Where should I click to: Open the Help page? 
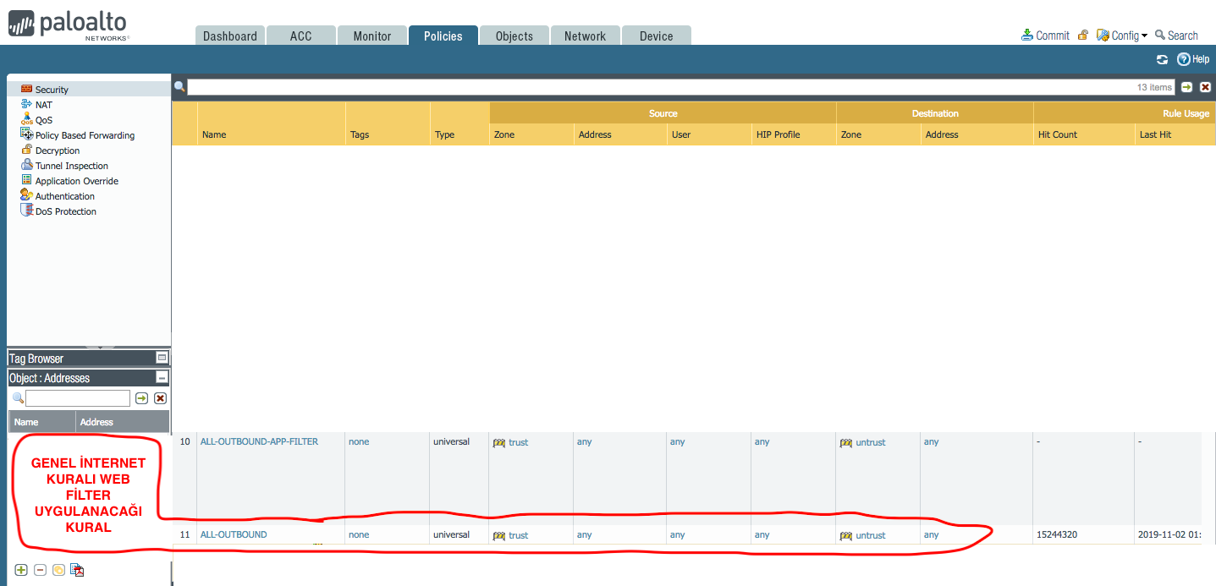coord(1193,59)
